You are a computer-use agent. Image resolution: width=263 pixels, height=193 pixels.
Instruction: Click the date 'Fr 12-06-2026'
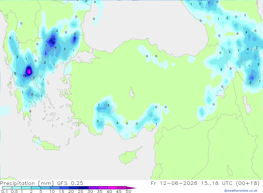point(174,183)
